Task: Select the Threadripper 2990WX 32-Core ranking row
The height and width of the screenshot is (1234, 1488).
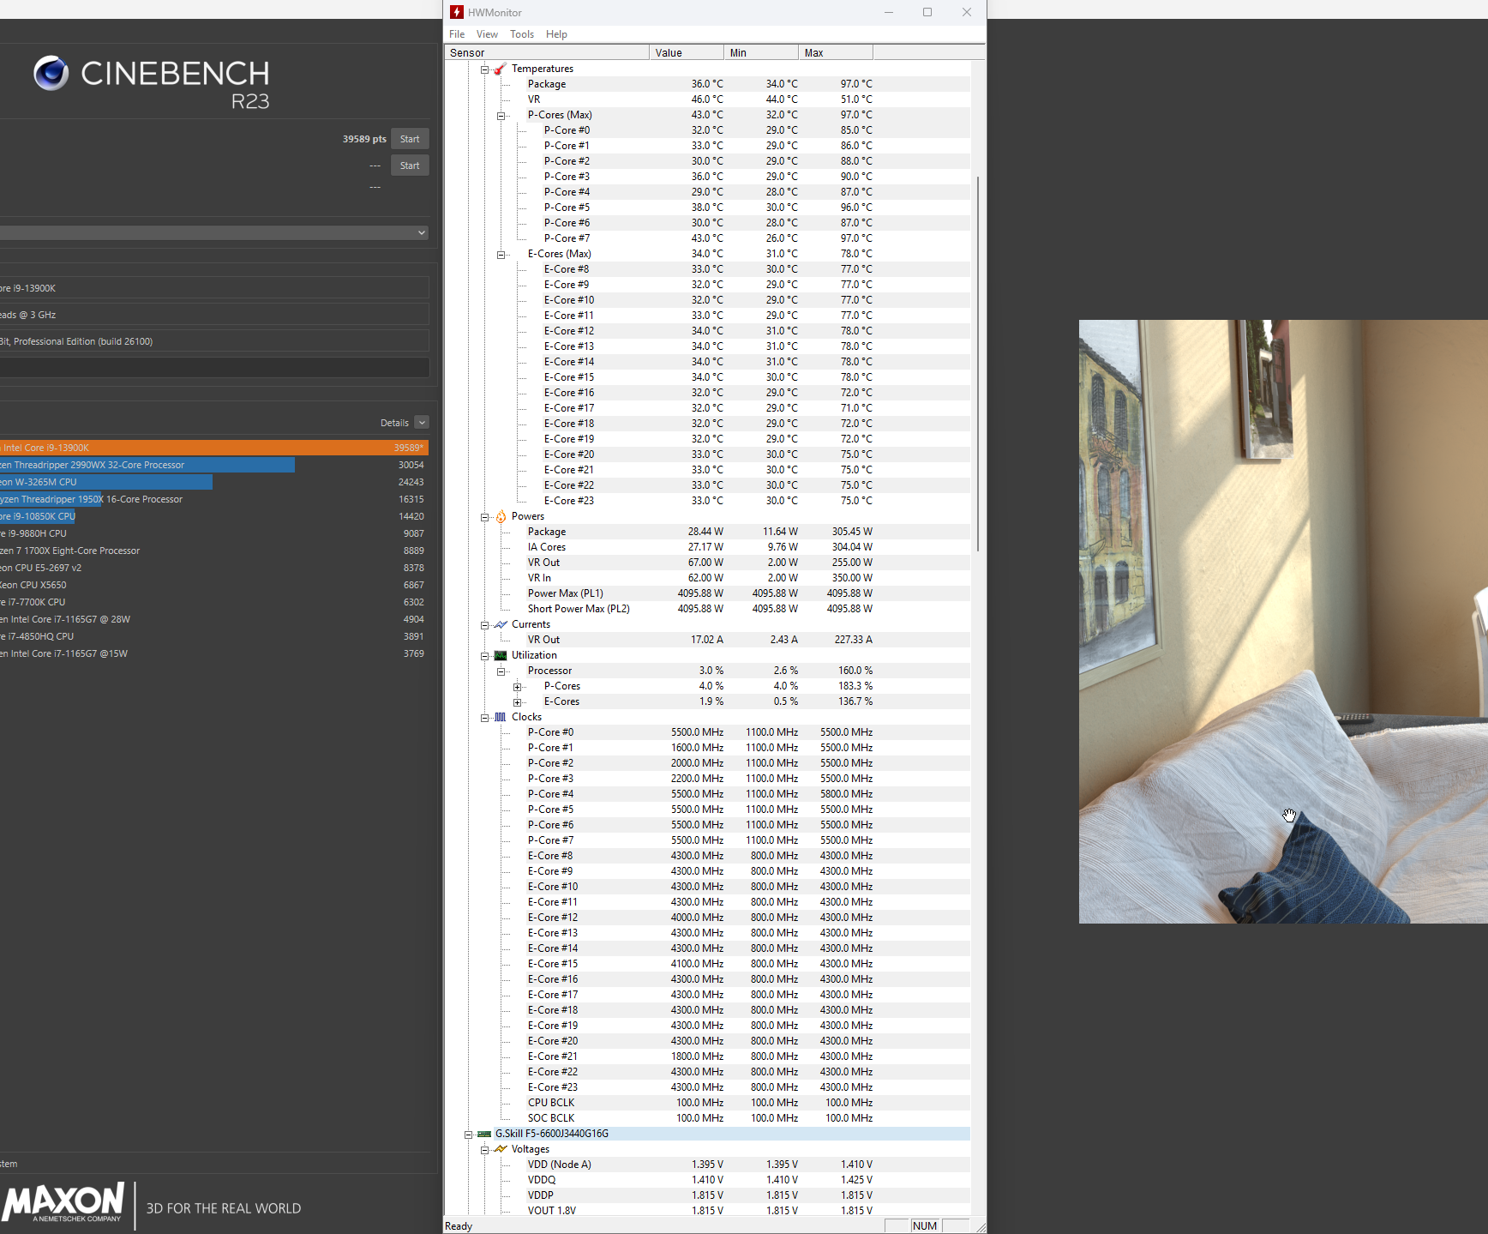Action: 213,465
